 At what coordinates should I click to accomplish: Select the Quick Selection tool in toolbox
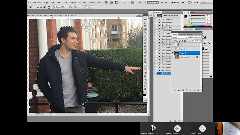[x=145, y=29]
